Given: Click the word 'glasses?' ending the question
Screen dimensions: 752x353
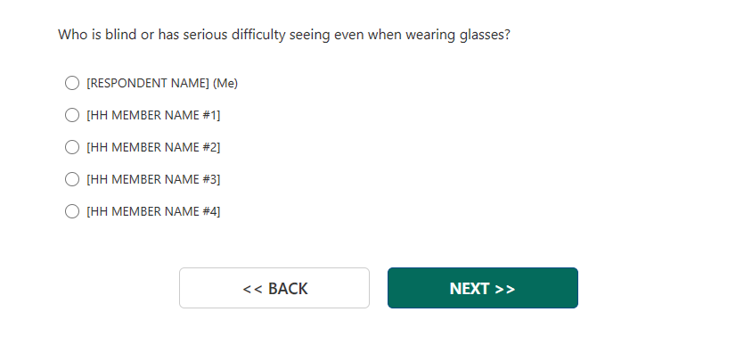Looking at the screenshot, I should tap(485, 36).
